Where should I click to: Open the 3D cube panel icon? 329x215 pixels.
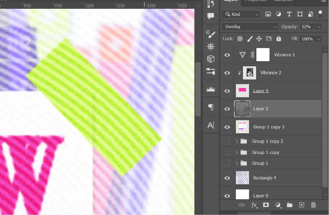pyautogui.click(x=211, y=59)
